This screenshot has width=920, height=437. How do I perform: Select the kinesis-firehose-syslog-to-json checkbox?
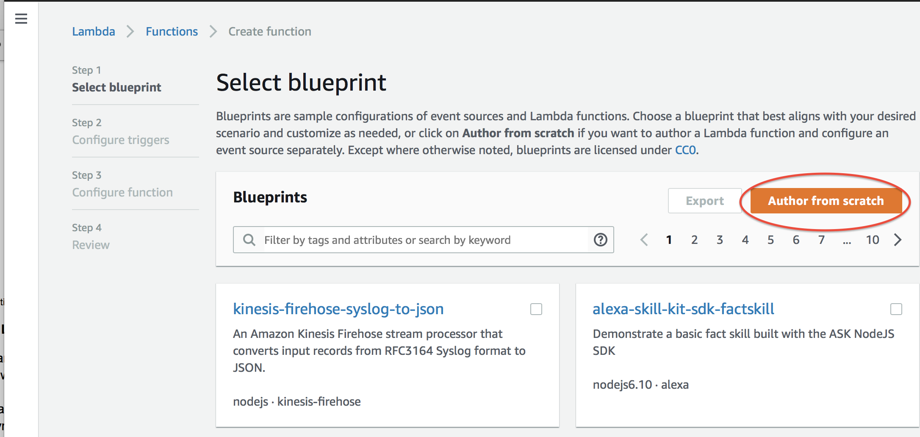click(536, 309)
